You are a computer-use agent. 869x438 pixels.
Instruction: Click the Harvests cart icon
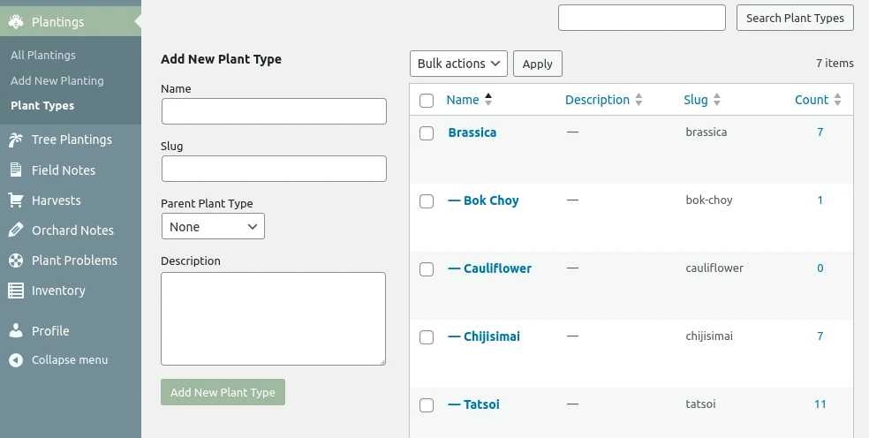point(16,200)
